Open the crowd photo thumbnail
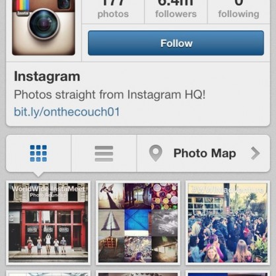The height and width of the screenshot is (276, 276). tap(228, 223)
